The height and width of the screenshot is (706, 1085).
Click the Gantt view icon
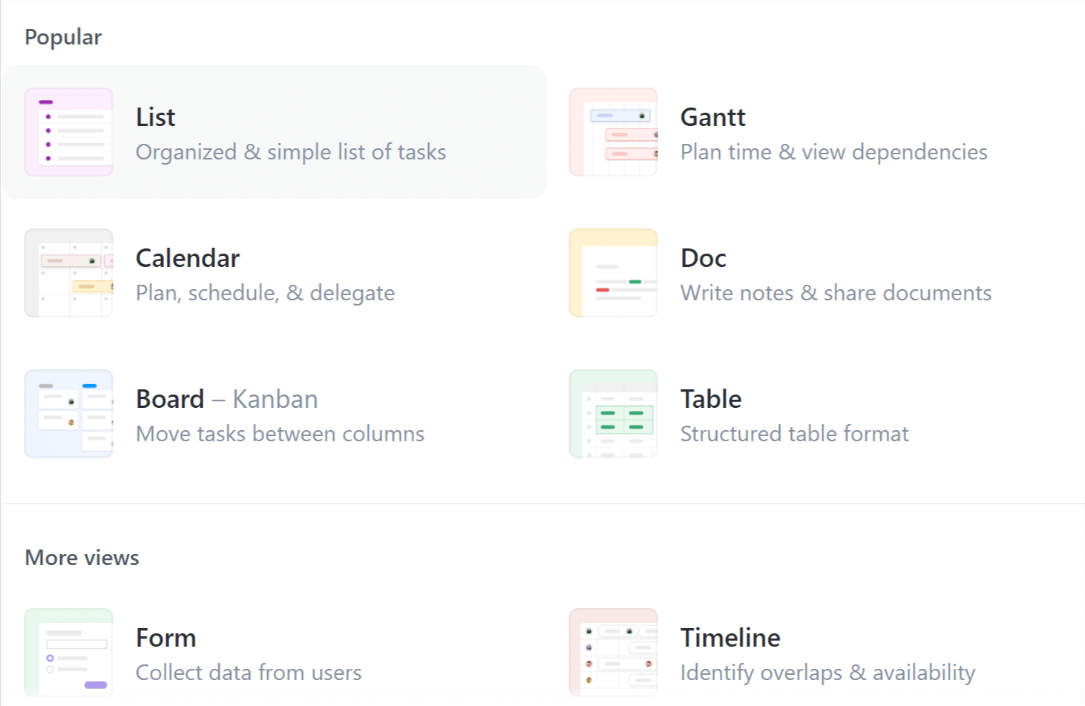614,132
